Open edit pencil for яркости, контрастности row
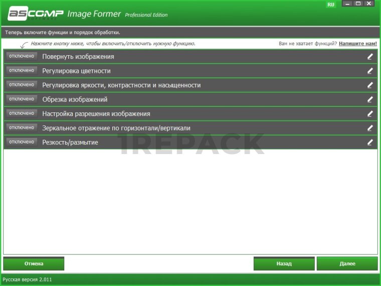381x286 pixels. click(370, 85)
